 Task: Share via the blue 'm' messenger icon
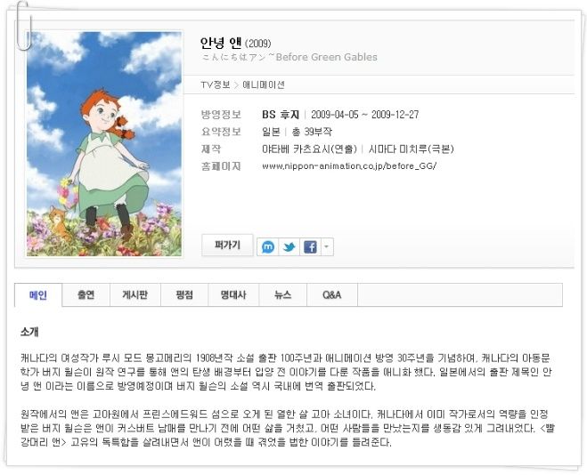268,247
